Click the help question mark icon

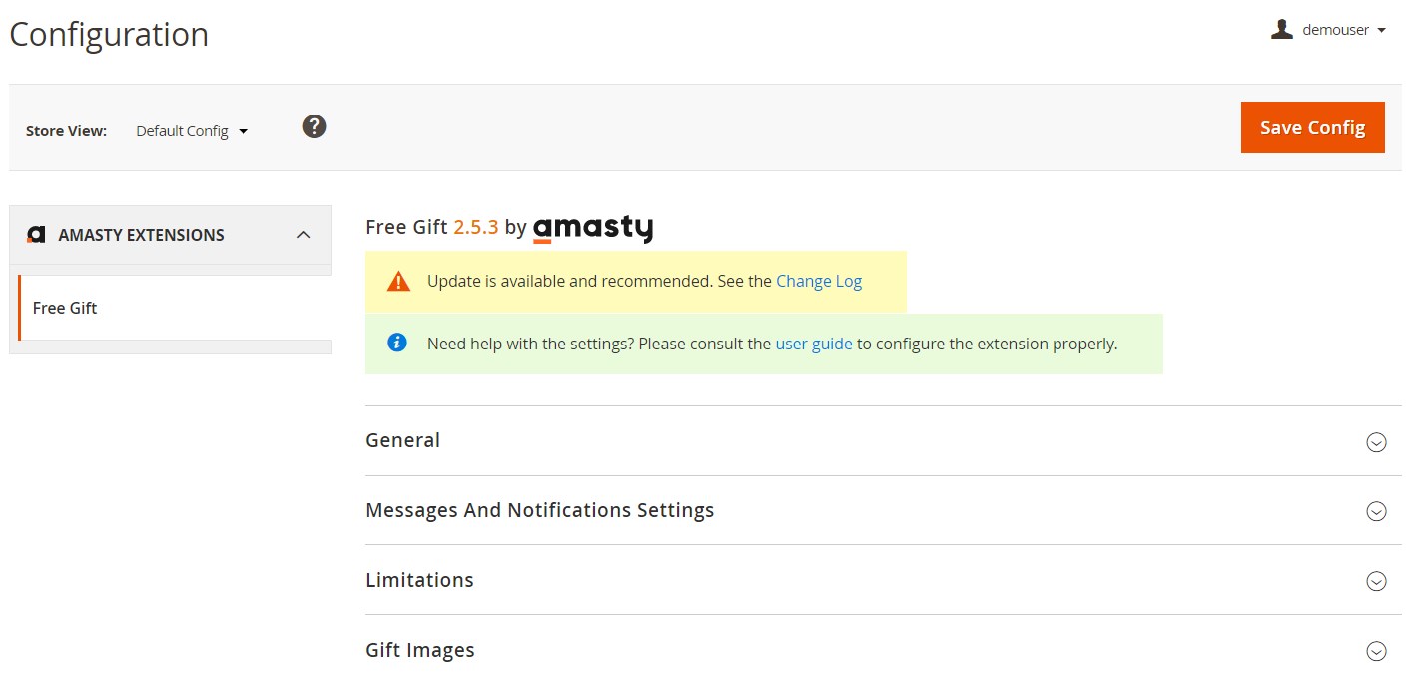[314, 127]
